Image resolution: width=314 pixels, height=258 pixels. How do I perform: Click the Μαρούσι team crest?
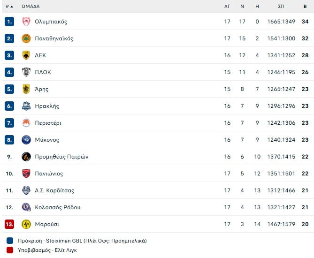(26, 224)
